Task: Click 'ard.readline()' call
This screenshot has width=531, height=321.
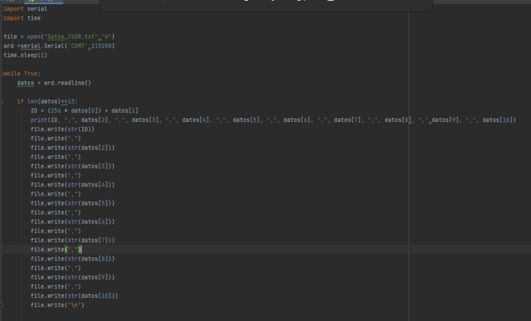Action: point(67,83)
